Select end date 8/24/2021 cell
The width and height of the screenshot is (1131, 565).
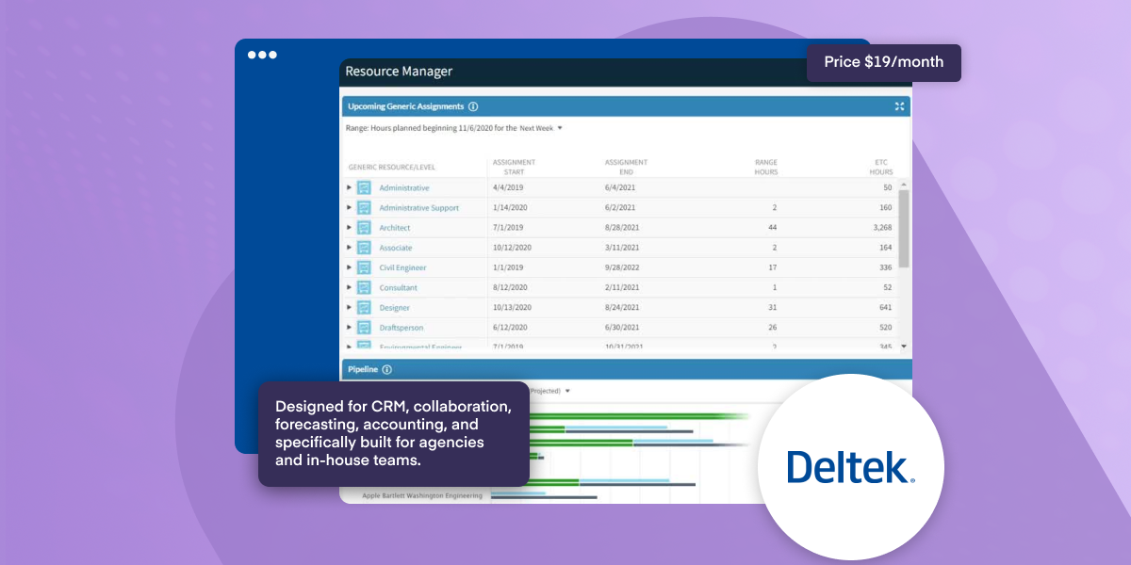pos(622,308)
